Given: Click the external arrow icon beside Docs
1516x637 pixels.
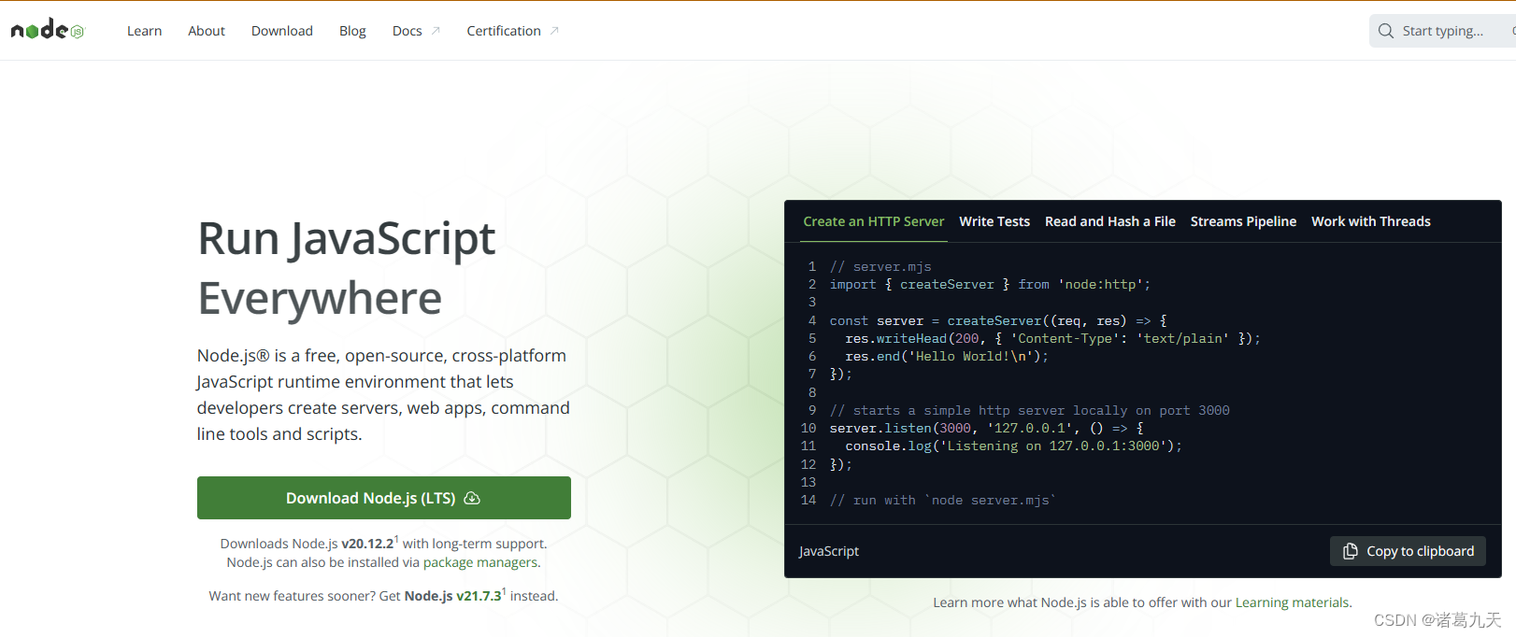Looking at the screenshot, I should pos(436,31).
